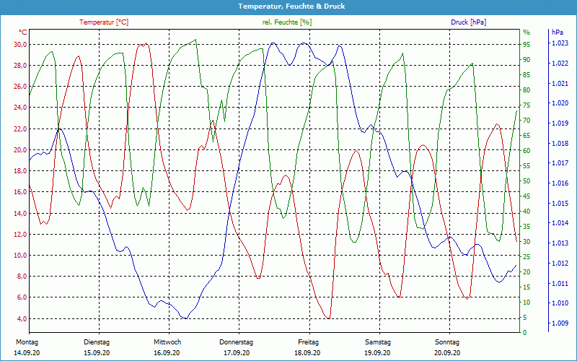
Task: Click the 18,0 temperature axis value
Action: coord(20,170)
